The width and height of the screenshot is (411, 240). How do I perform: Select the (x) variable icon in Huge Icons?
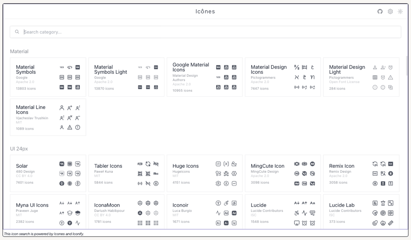[x=226, y=164]
